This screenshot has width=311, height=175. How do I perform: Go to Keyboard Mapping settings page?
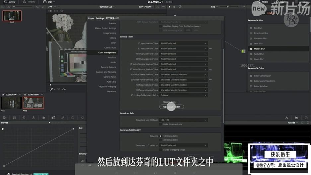(107, 87)
